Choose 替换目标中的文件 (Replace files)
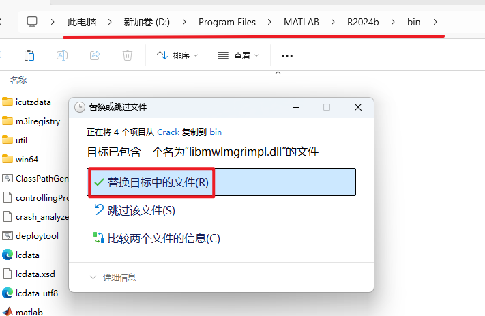This screenshot has width=485, height=316. [158, 182]
